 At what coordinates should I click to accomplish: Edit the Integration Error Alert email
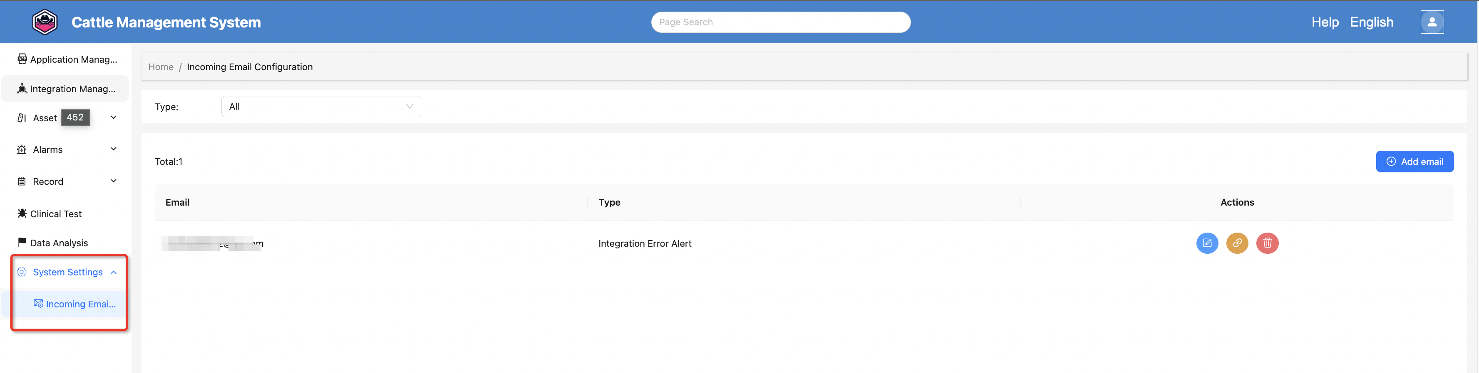click(x=1207, y=243)
